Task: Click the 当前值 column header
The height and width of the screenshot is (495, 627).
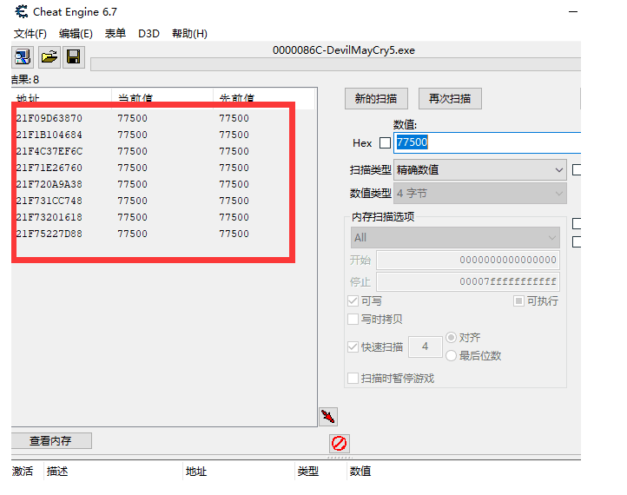Action: coord(162,96)
